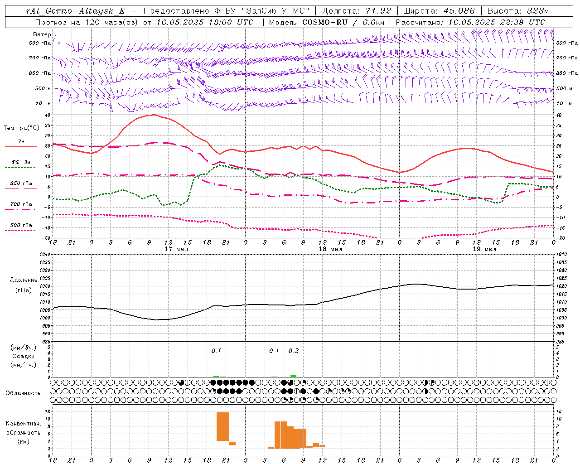Click the 2м legend entry with red line
The image size is (580, 464).
pos(21,144)
